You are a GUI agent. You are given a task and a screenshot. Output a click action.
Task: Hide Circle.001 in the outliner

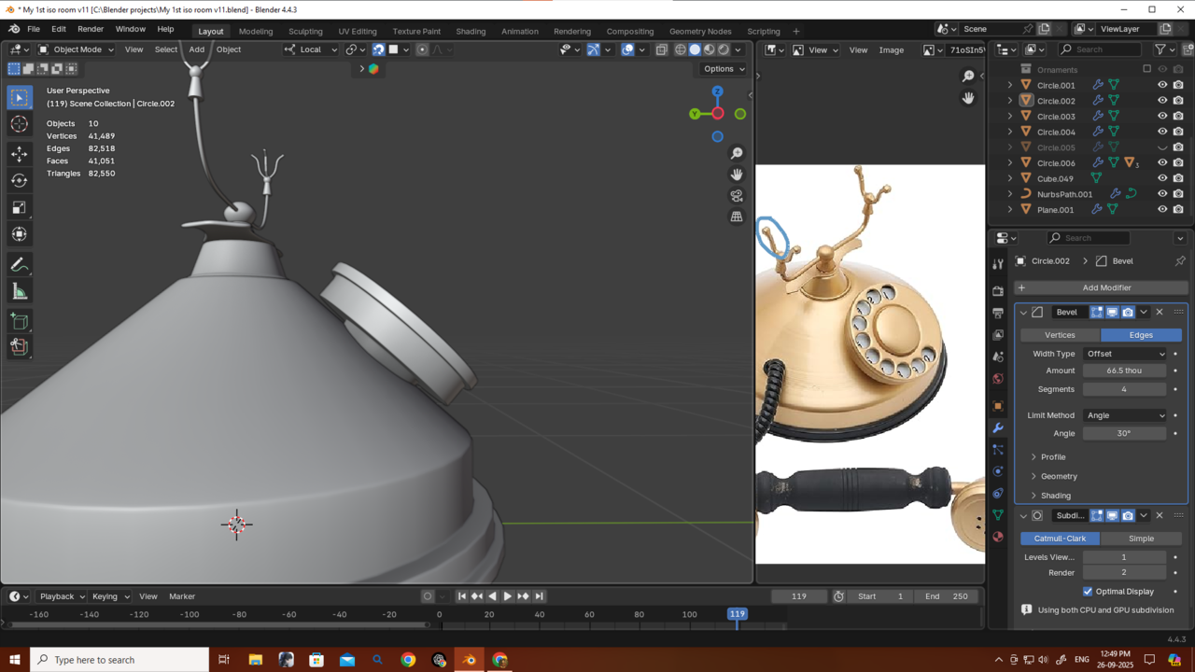1162,85
